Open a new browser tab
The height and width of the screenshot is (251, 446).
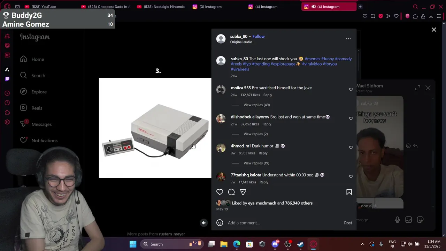point(360,7)
